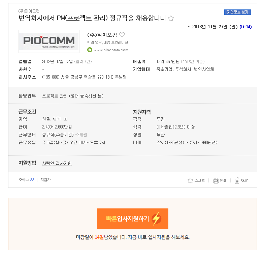This screenshot has width=263, height=257.
Task: Scrap this posting with star icon
Action: pos(190,180)
